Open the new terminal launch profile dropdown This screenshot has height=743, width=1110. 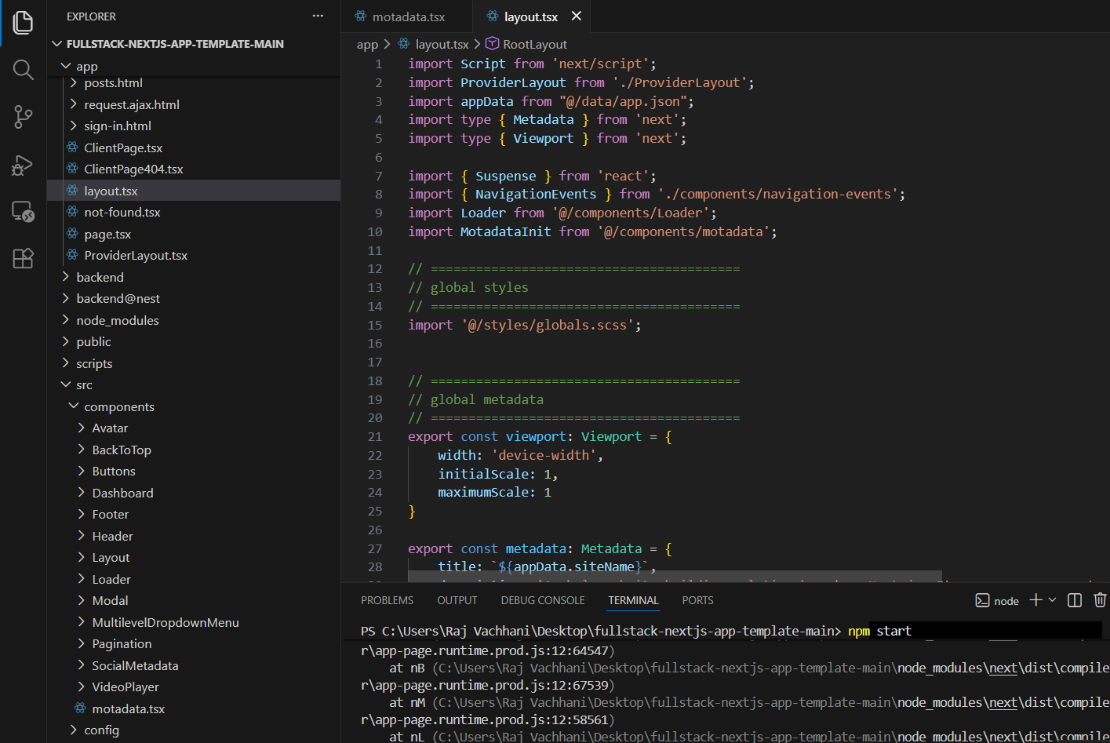(x=1052, y=599)
